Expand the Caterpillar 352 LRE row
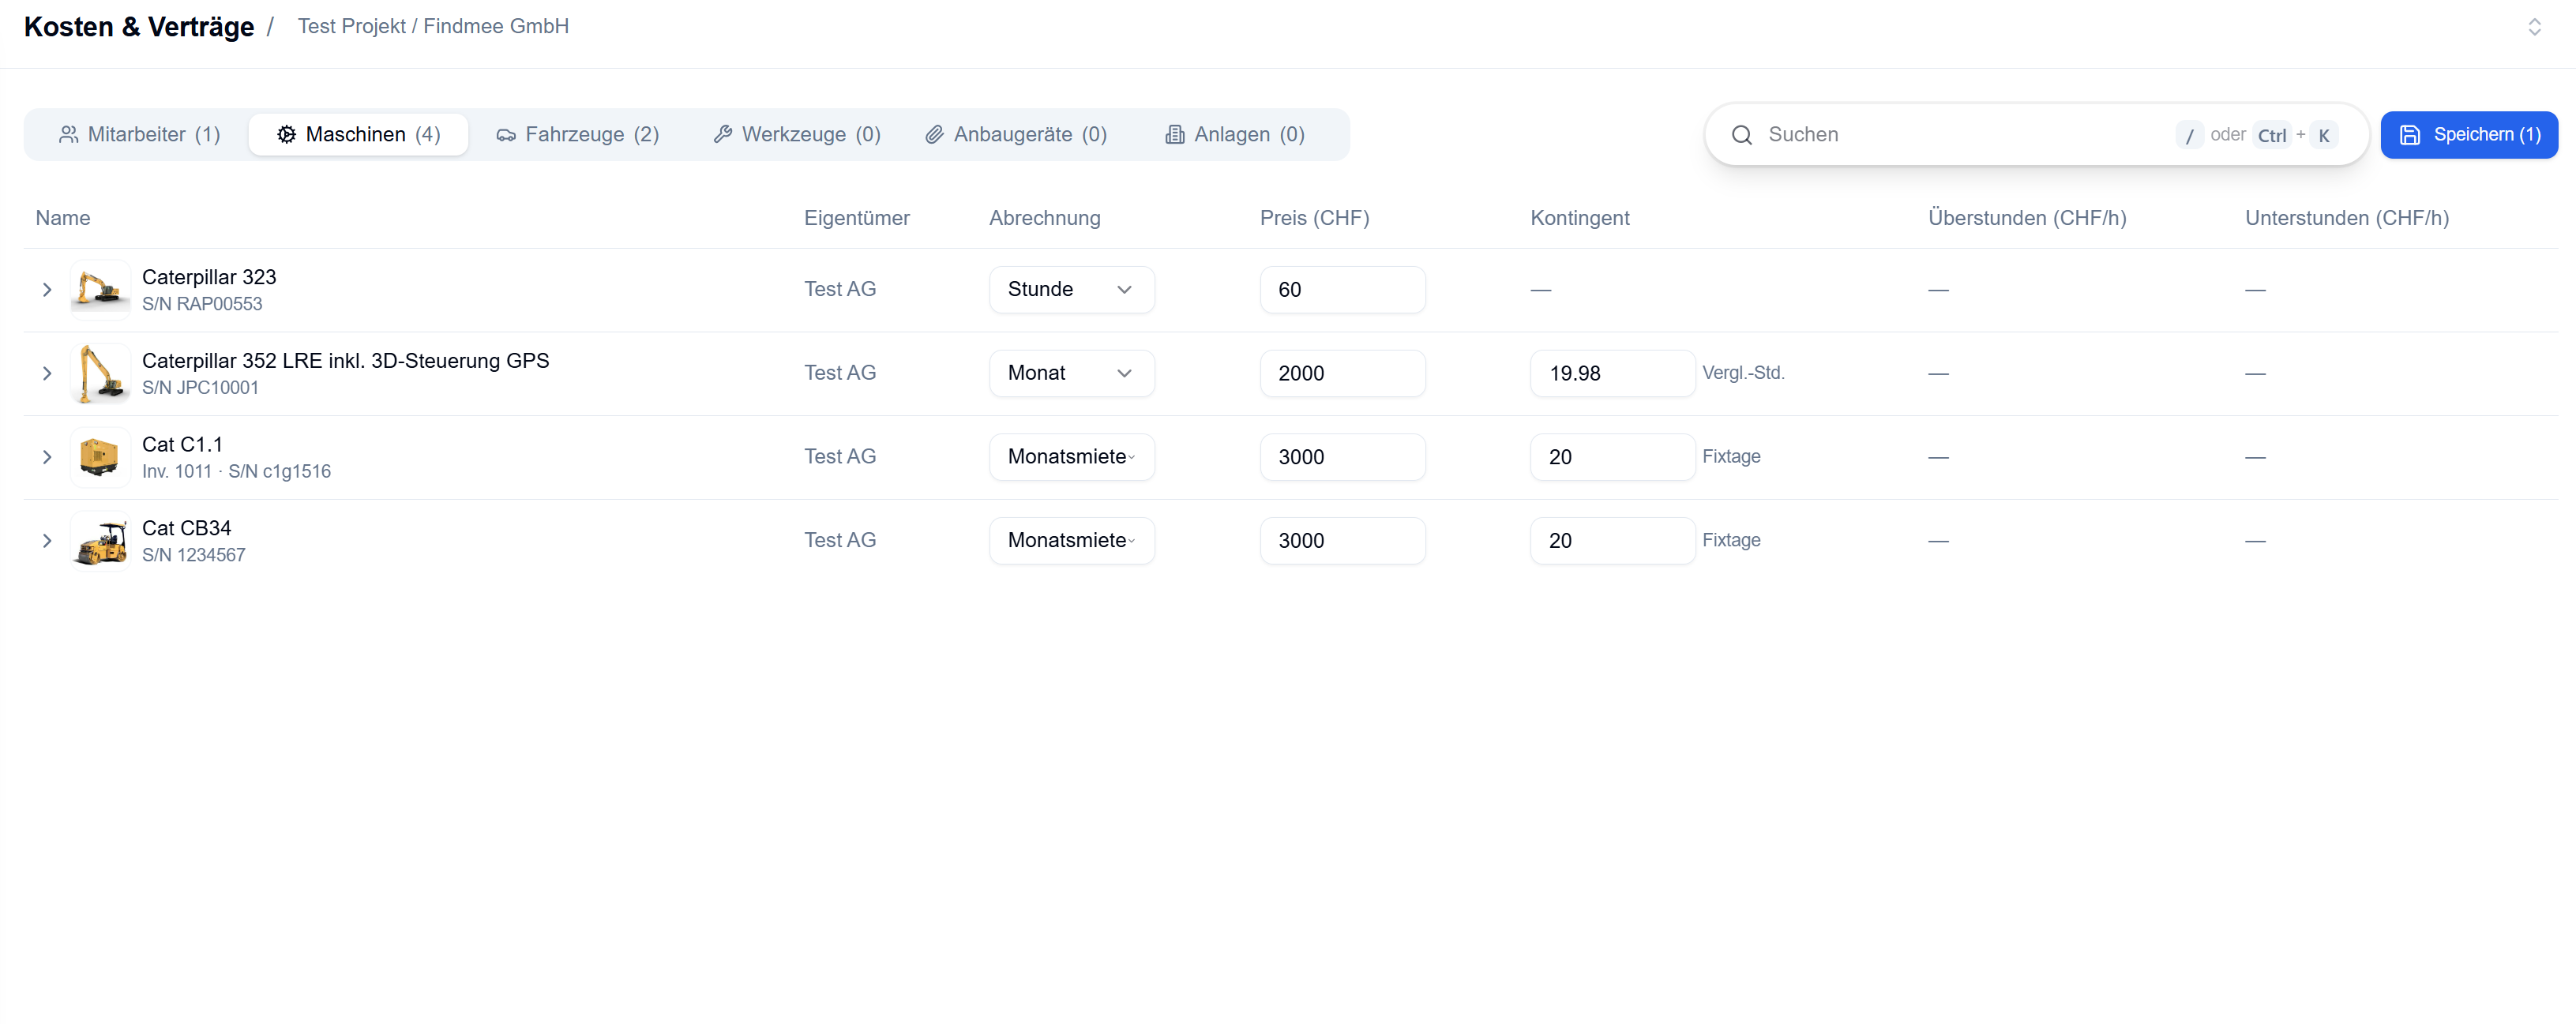2576x1024 pixels. pyautogui.click(x=47, y=373)
